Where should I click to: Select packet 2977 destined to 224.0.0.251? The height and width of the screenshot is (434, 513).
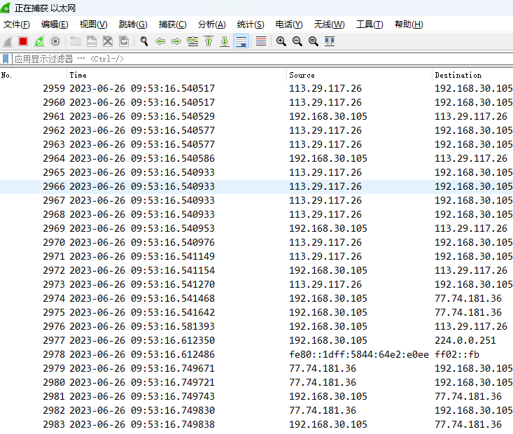click(256, 340)
